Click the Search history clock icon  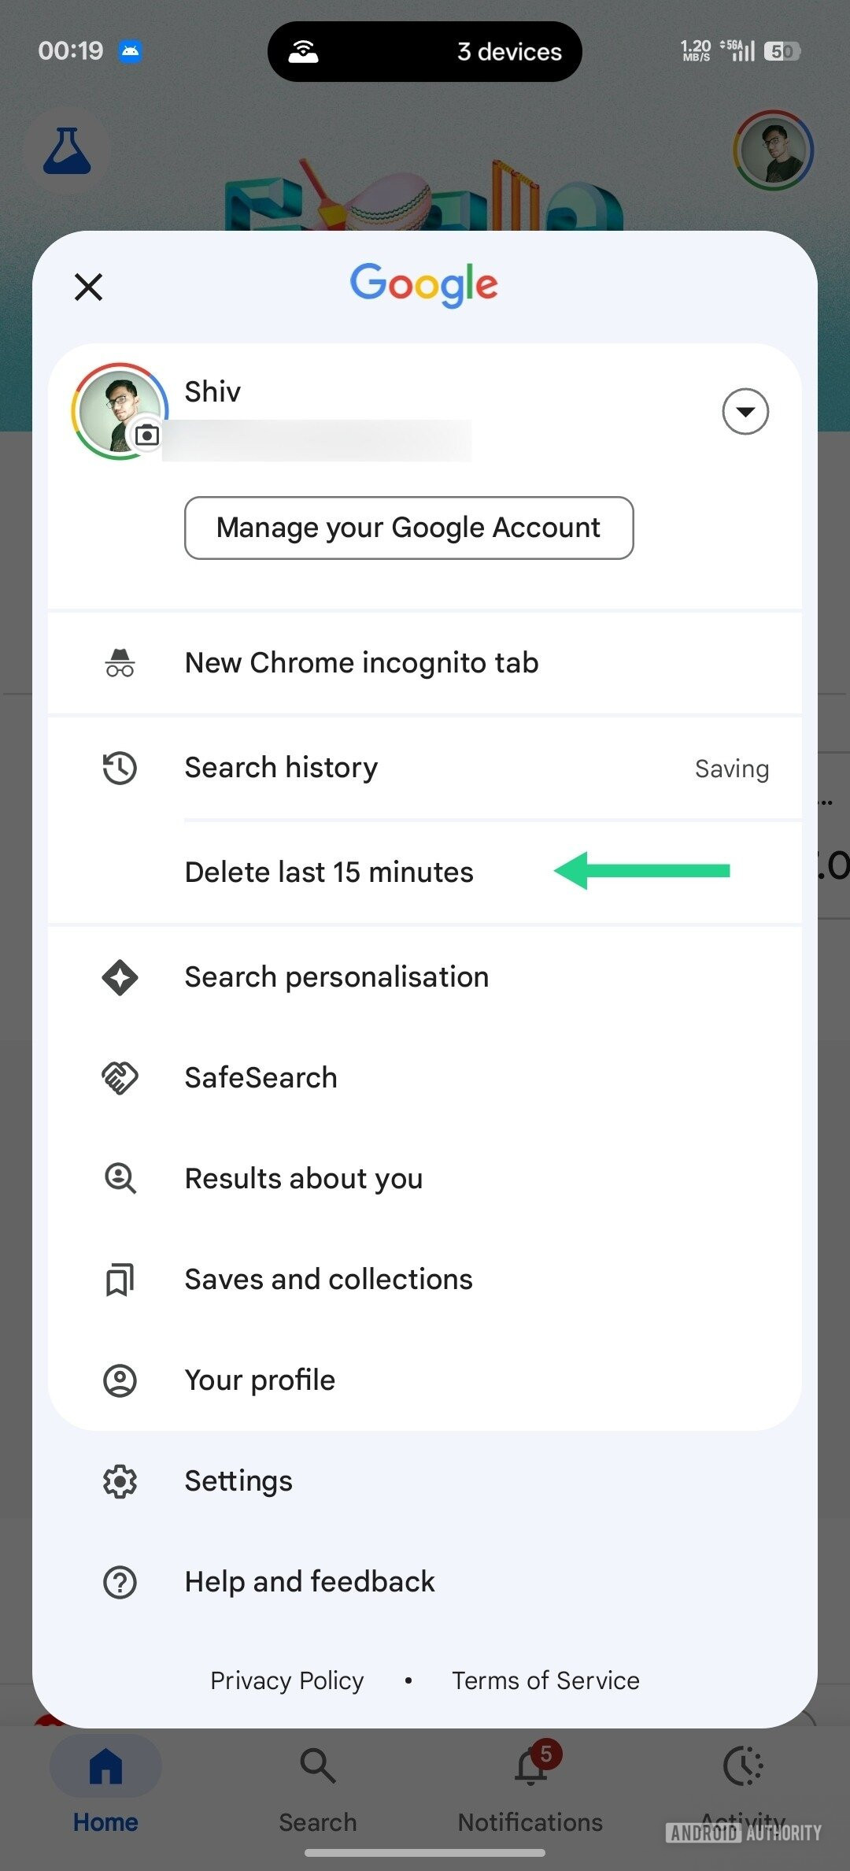[x=120, y=768]
